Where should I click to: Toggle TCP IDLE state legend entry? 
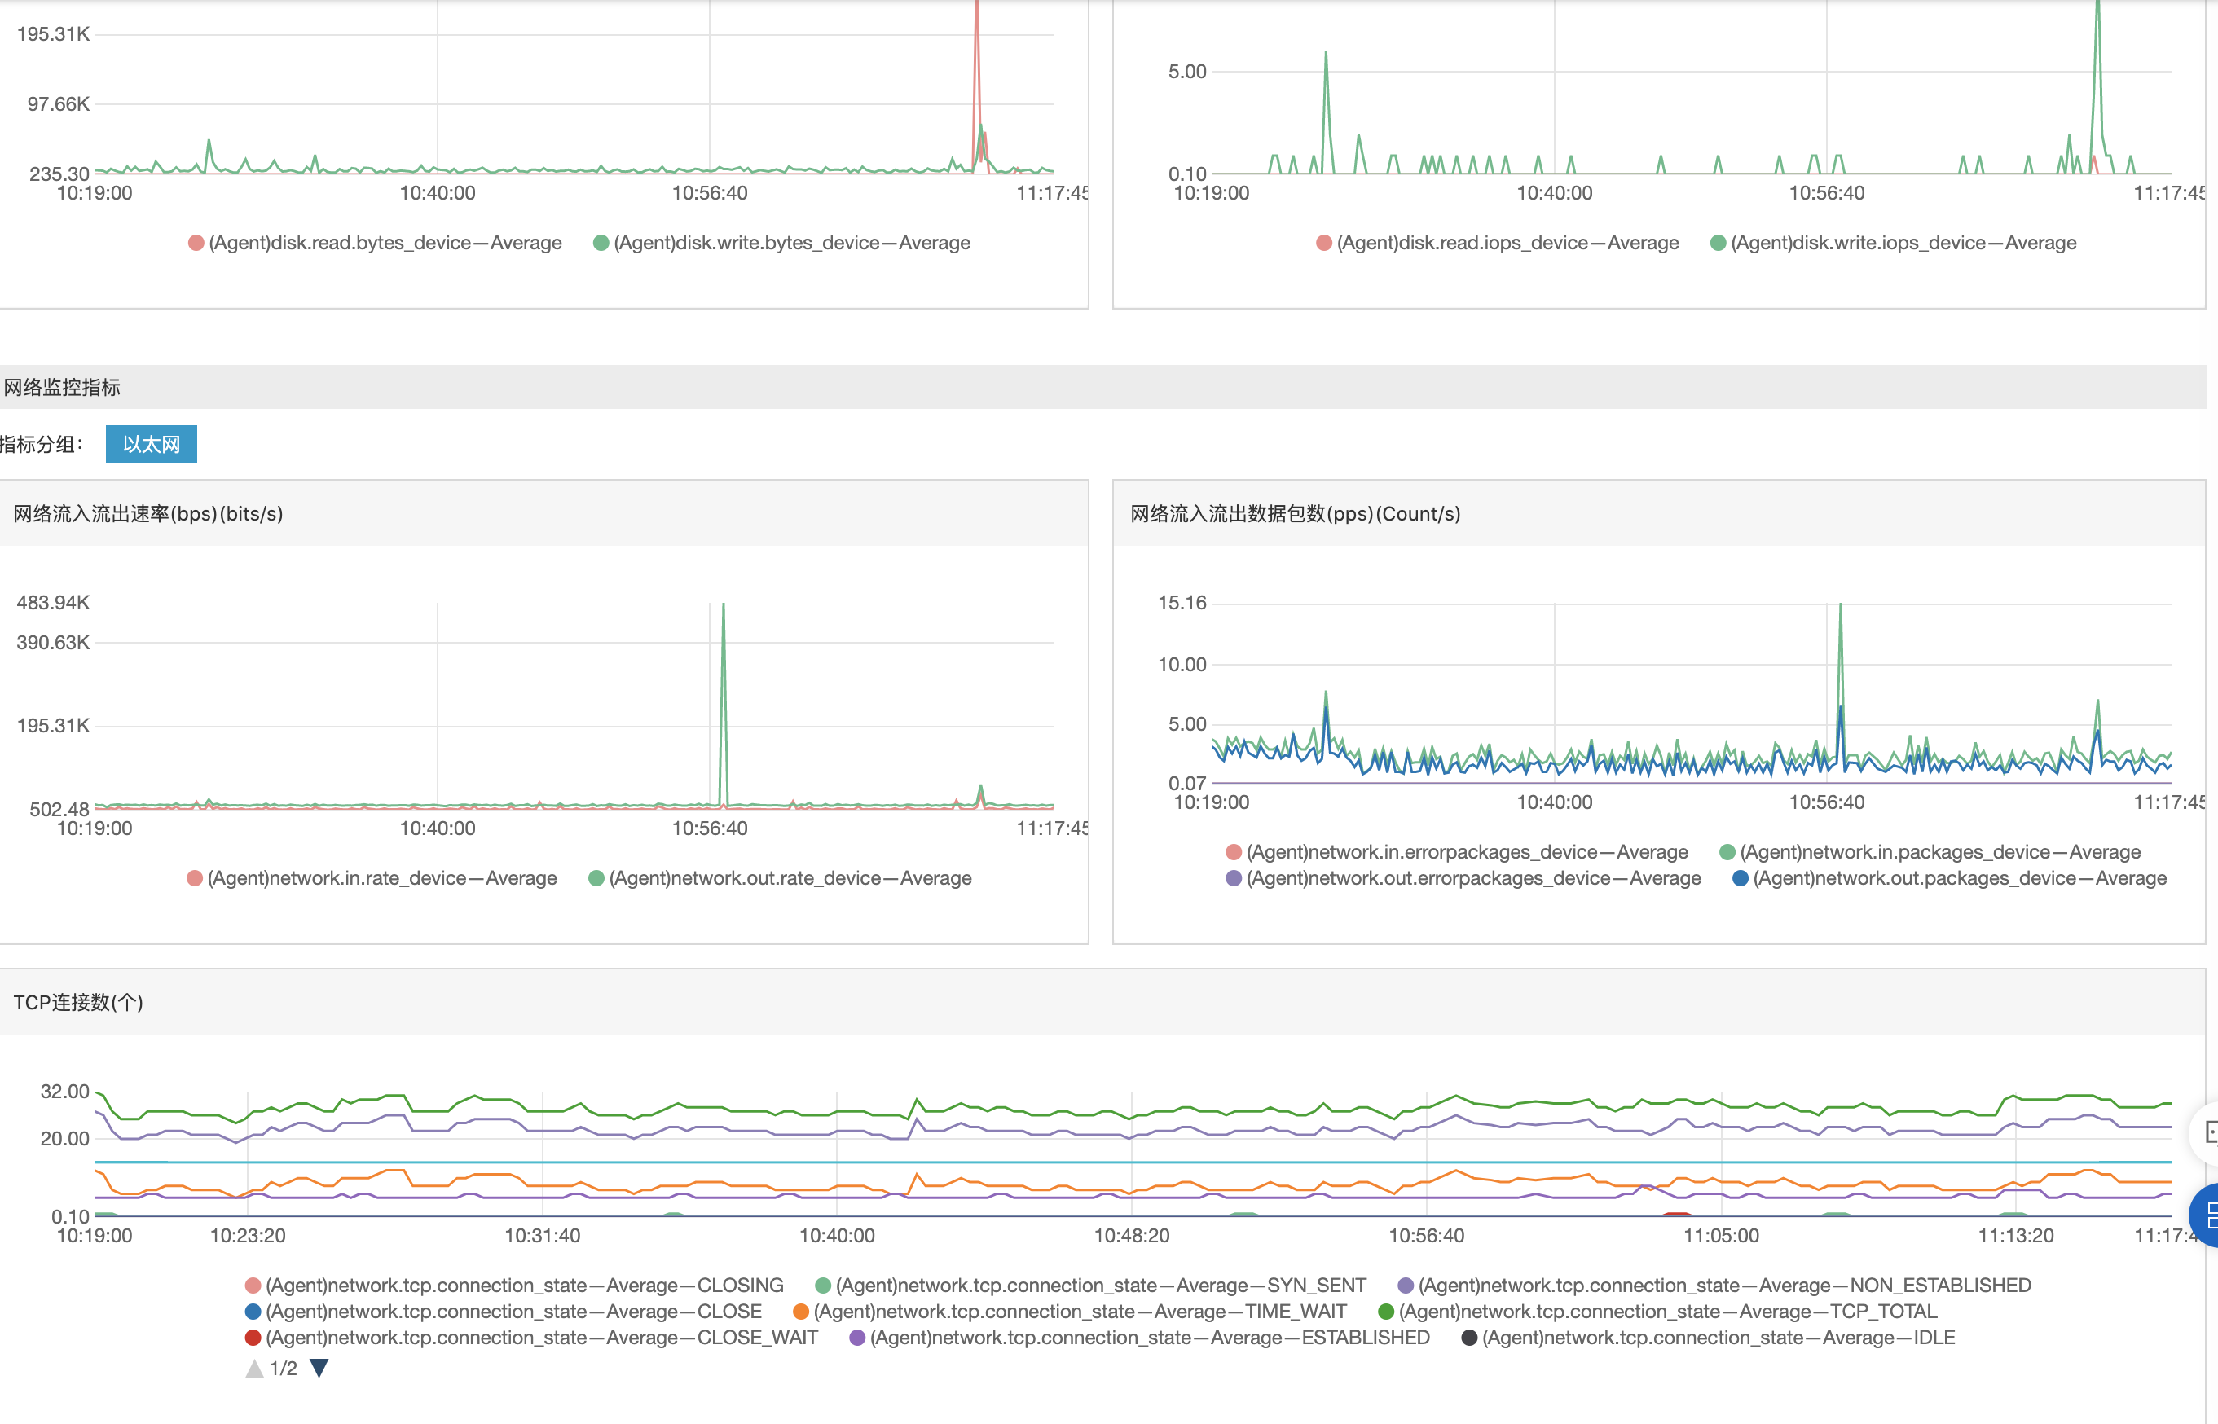(x=1709, y=1337)
